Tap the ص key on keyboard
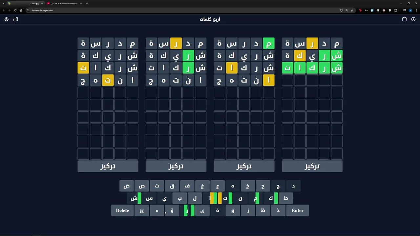This screenshot has height=236, width=420. 142,186
